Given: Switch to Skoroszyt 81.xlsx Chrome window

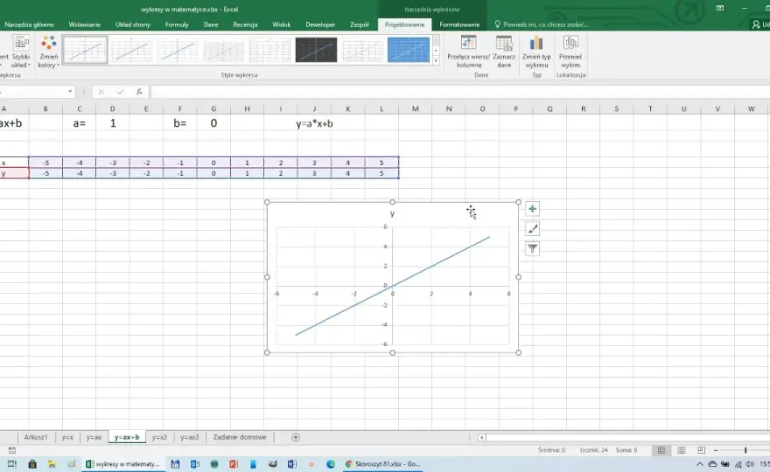Looking at the screenshot, I should (x=382, y=463).
